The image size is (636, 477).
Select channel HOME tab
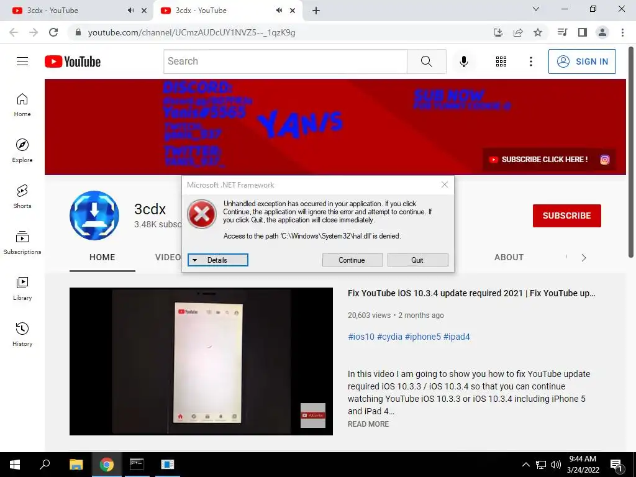point(102,258)
